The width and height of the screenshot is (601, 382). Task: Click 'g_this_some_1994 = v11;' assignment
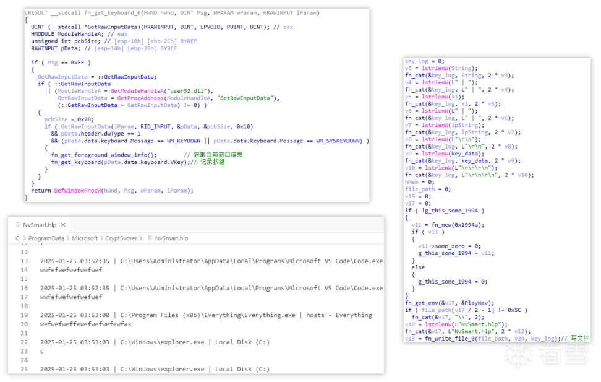click(456, 253)
